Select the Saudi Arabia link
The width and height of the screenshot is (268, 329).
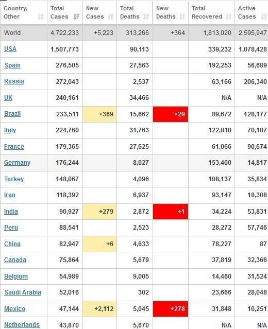click(23, 292)
